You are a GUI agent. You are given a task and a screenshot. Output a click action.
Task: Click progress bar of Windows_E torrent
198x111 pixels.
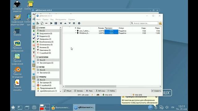[x=111, y=33]
